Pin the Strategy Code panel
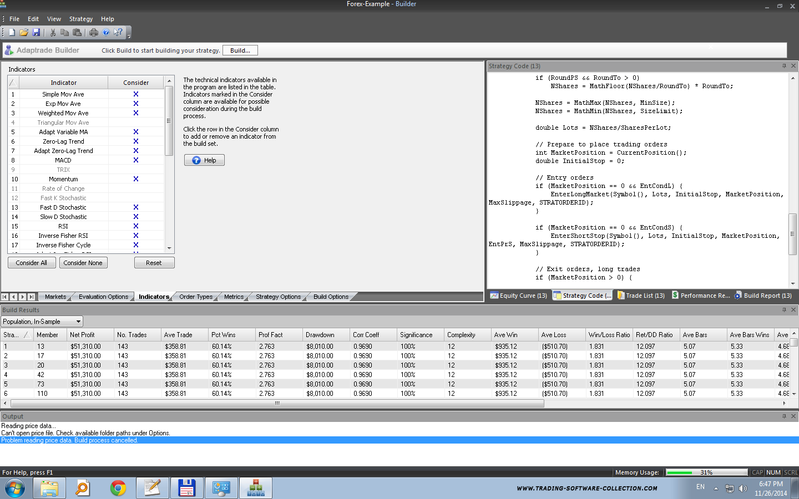The height and width of the screenshot is (499, 799). coord(784,66)
